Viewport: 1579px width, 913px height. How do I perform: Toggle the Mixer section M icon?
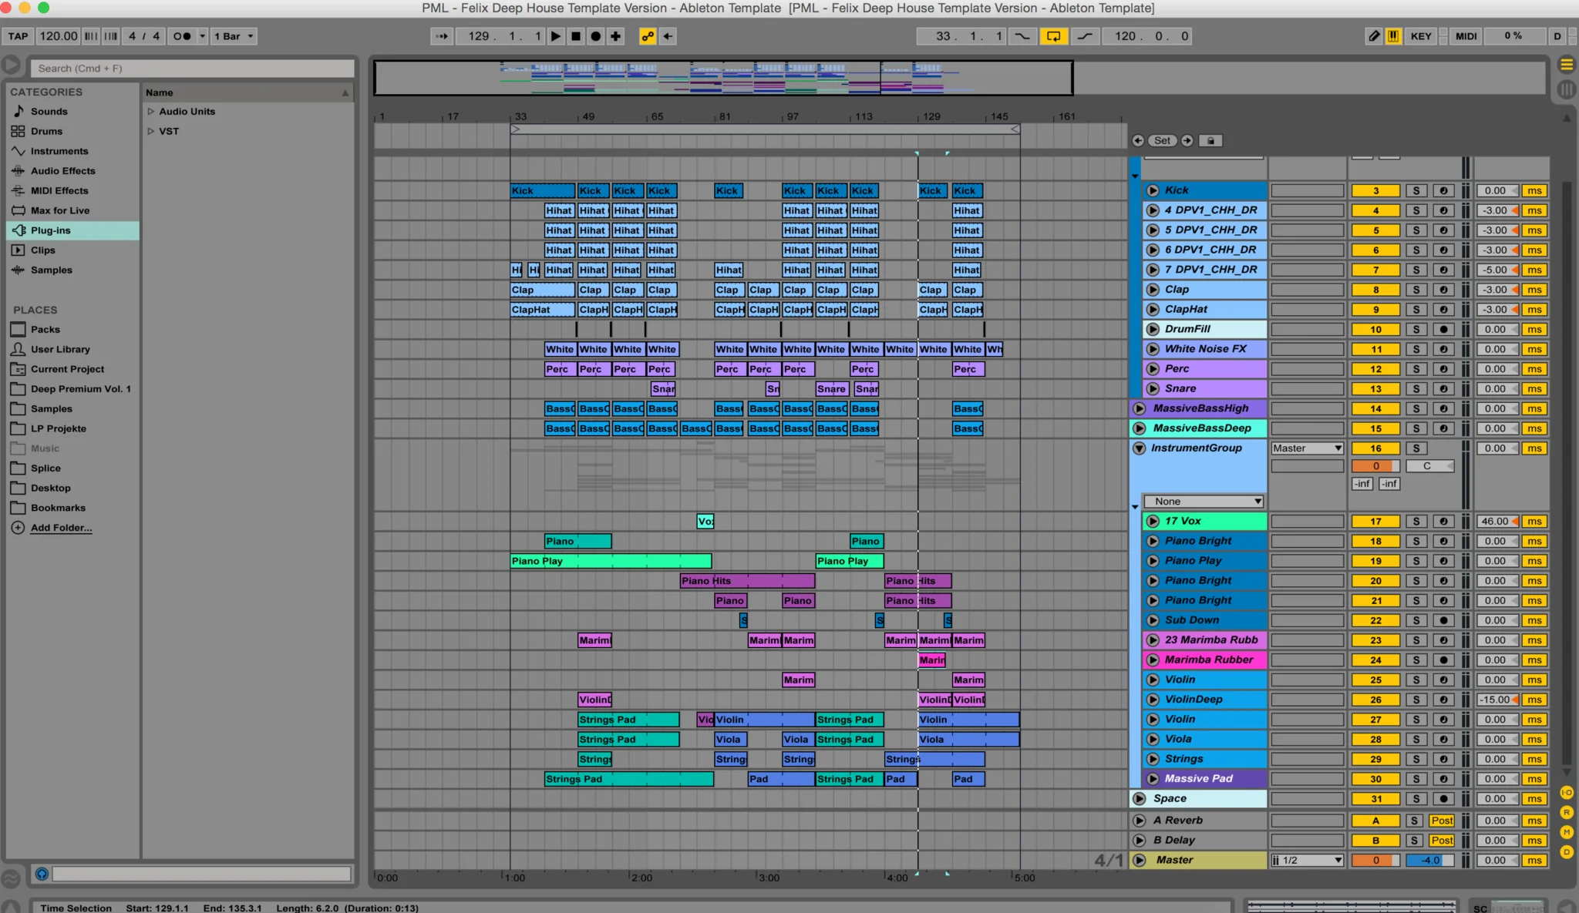click(1567, 832)
